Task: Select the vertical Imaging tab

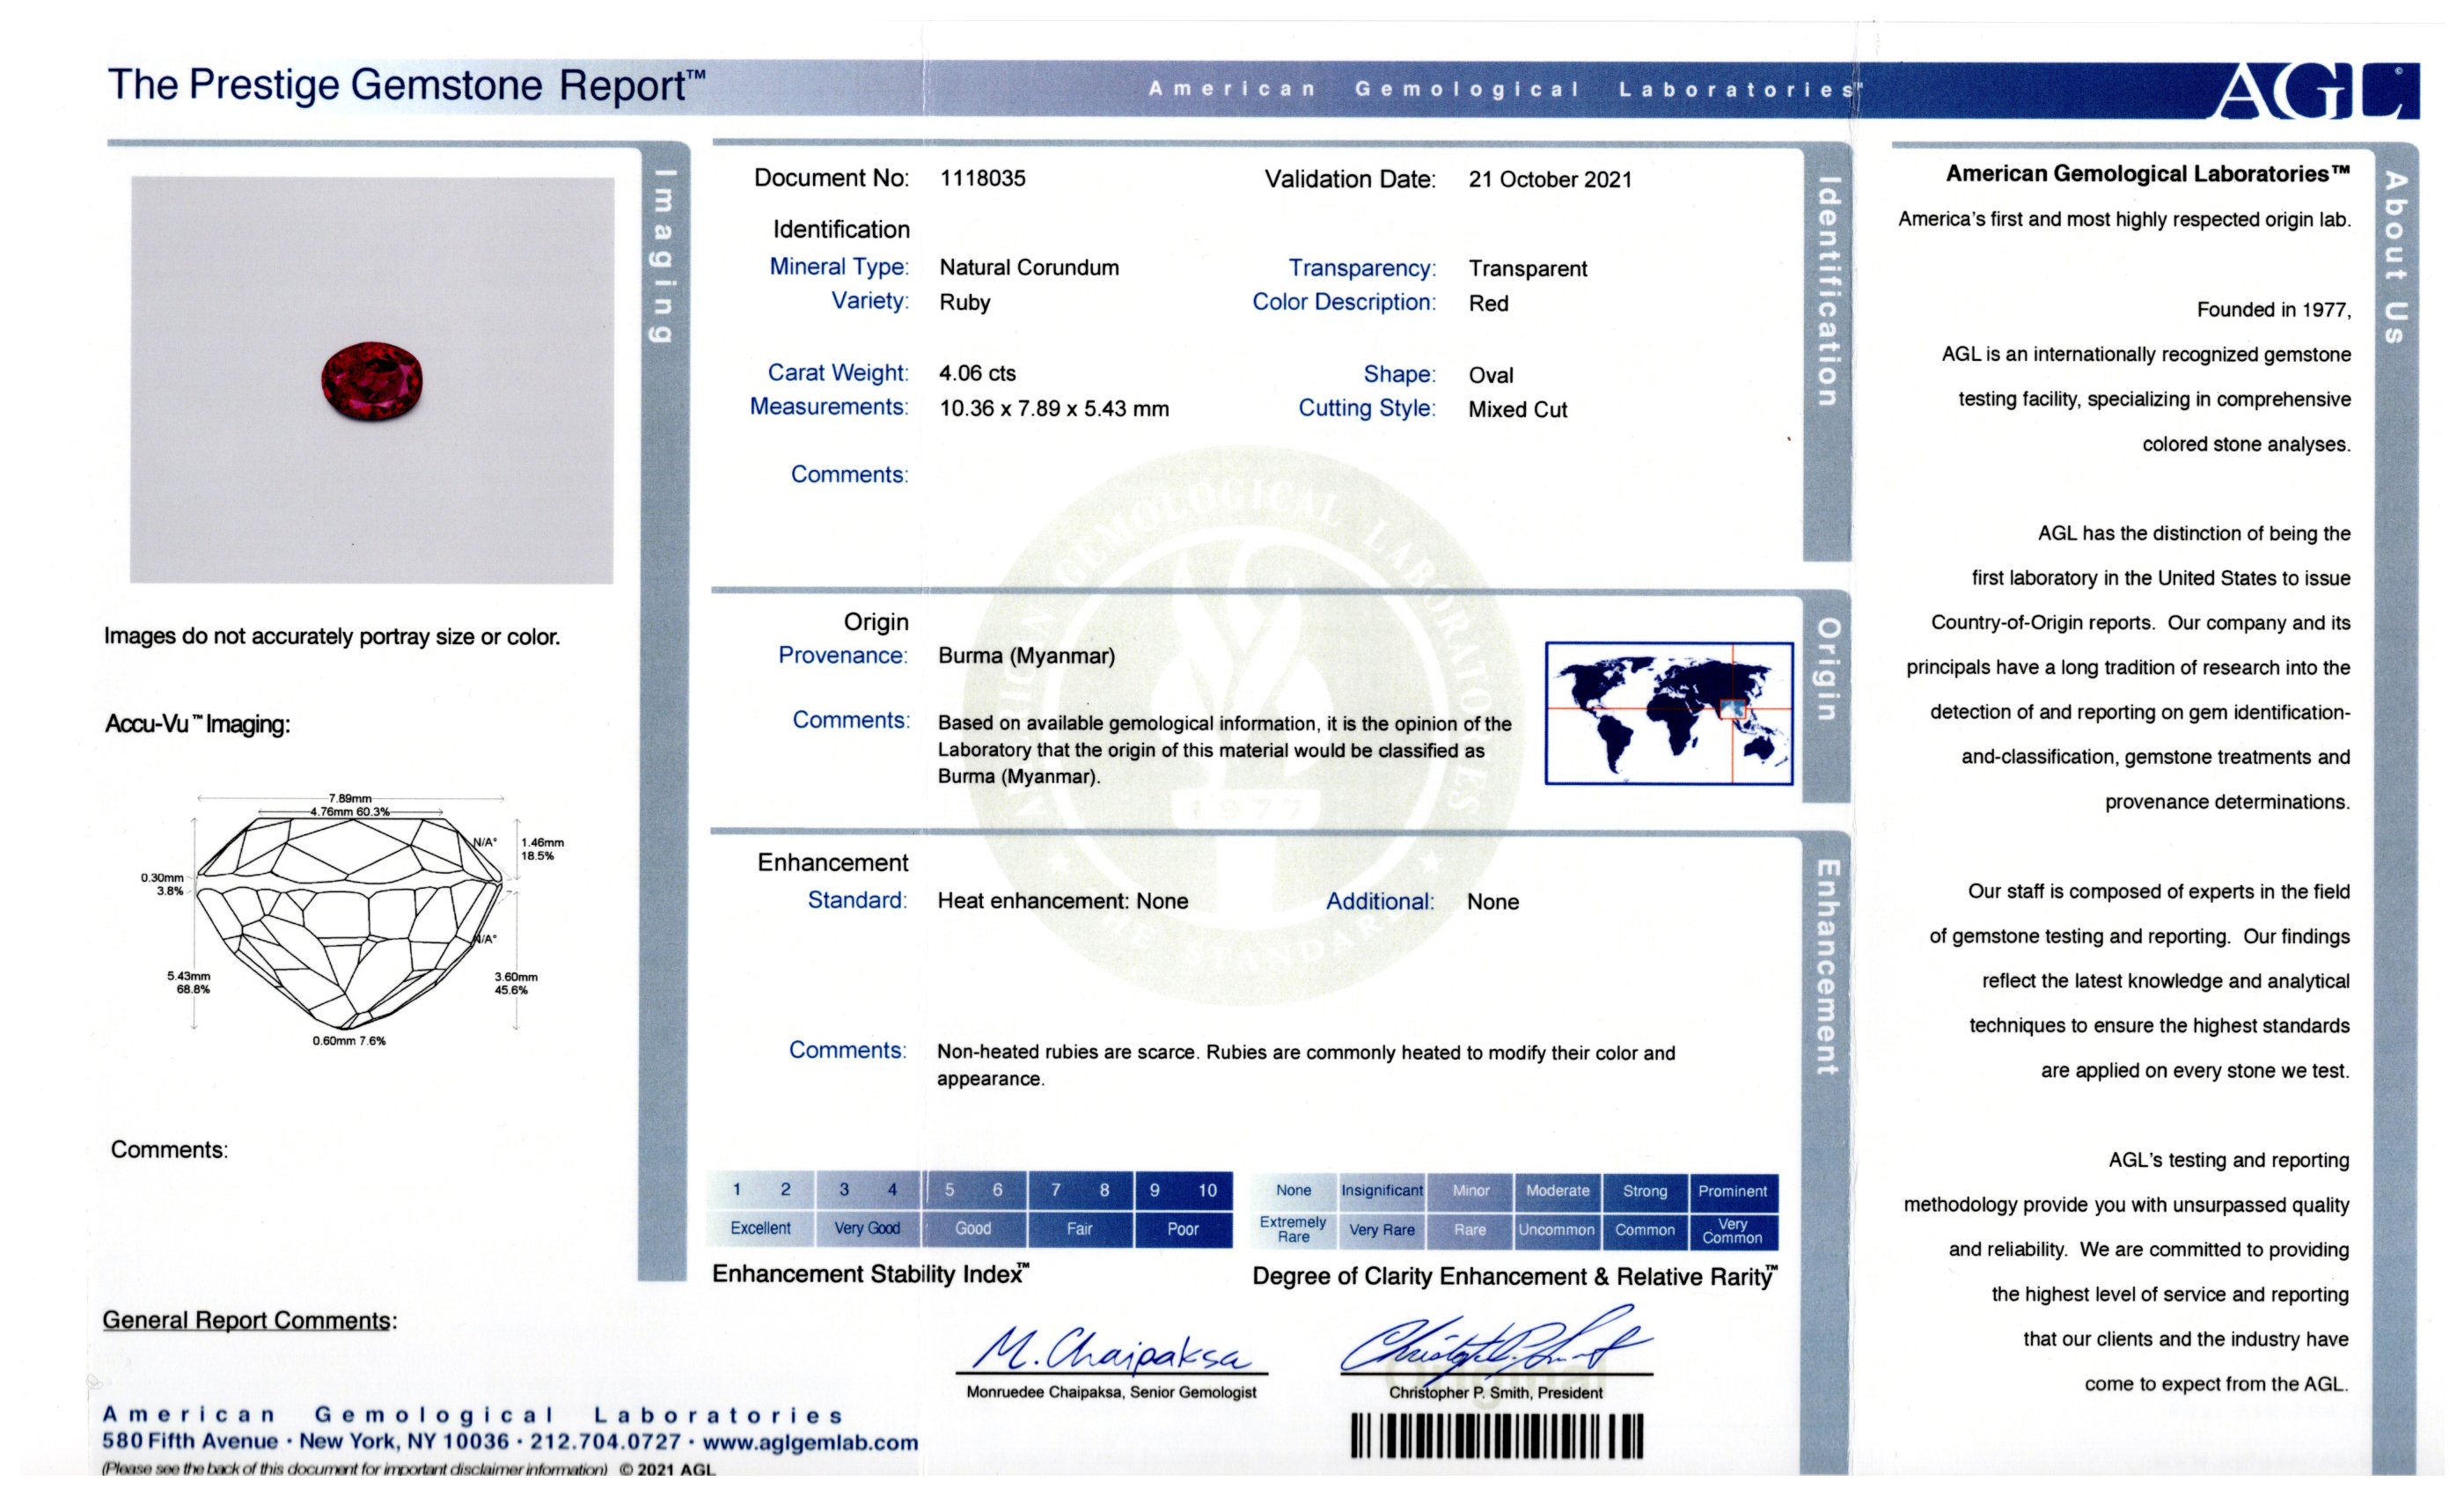Action: (x=662, y=256)
